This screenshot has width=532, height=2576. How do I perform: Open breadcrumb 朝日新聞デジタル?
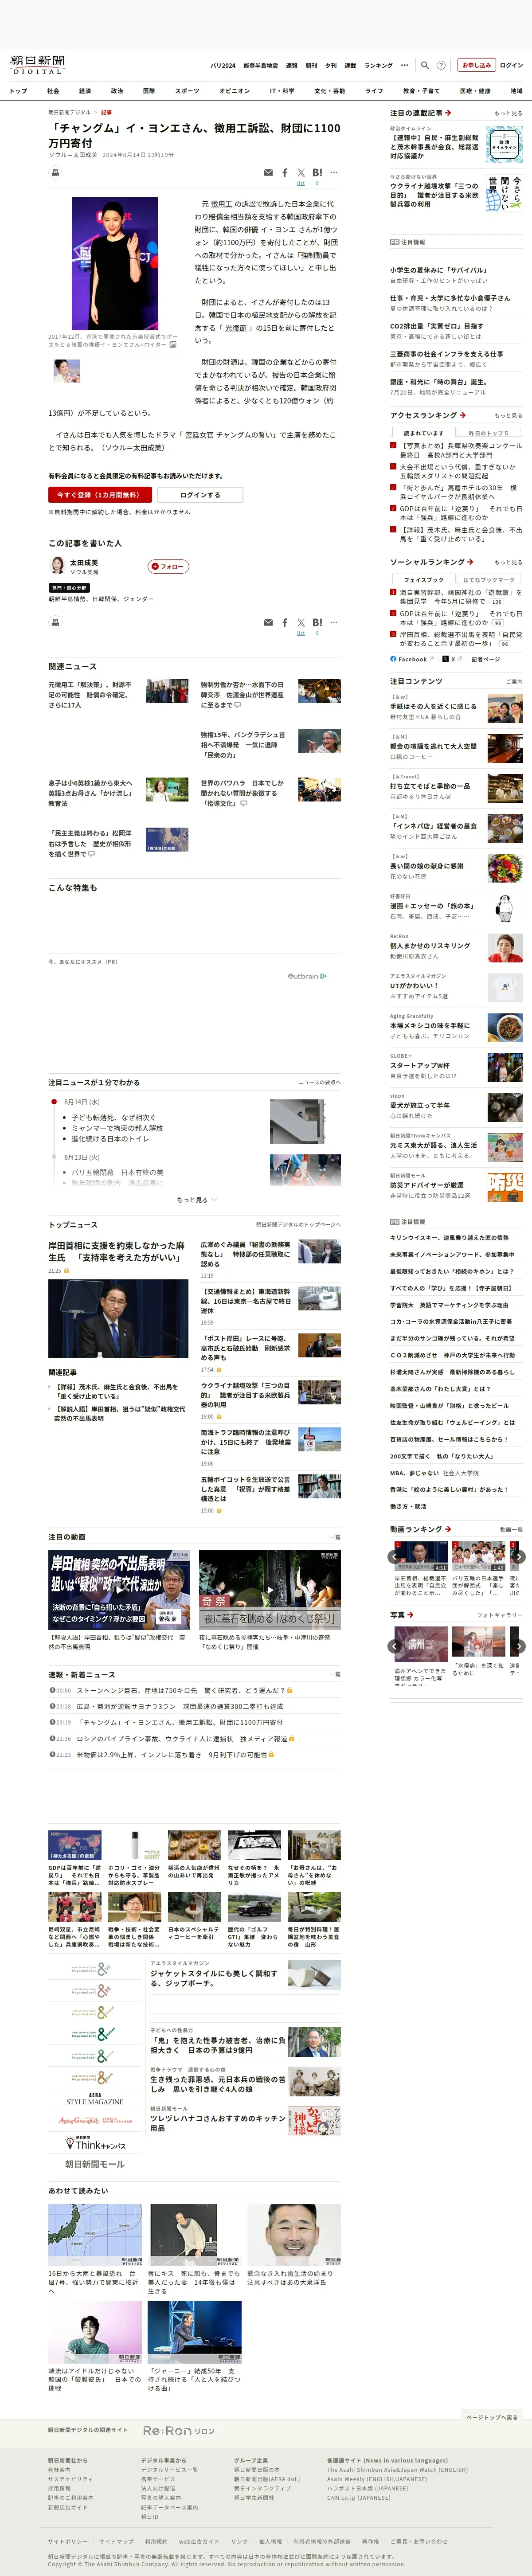click(x=69, y=113)
